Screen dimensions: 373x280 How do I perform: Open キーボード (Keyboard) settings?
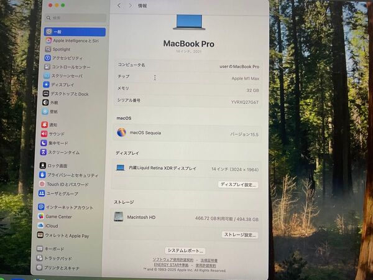pyautogui.click(x=50, y=249)
